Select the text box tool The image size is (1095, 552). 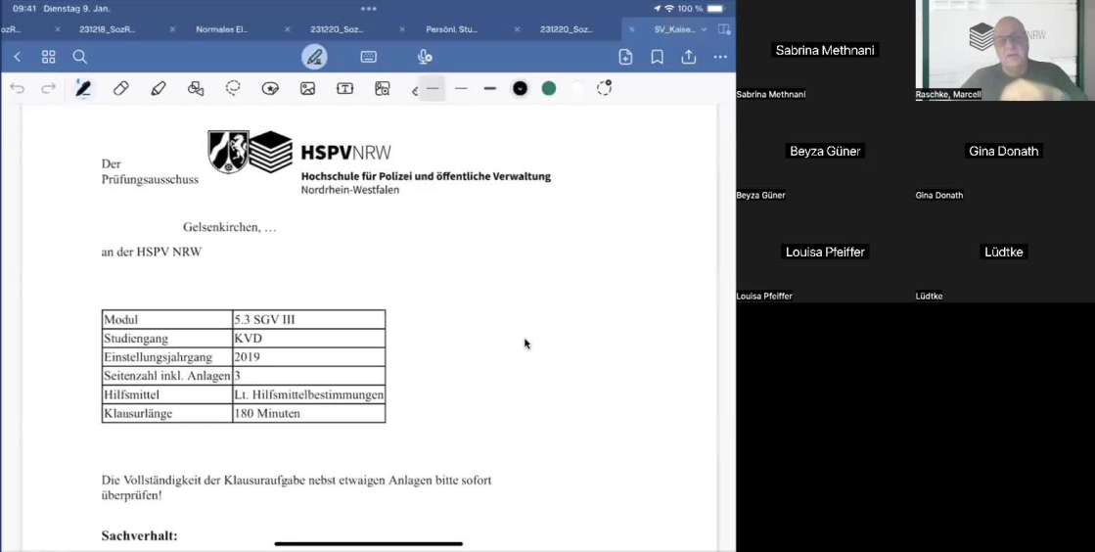pyautogui.click(x=345, y=89)
